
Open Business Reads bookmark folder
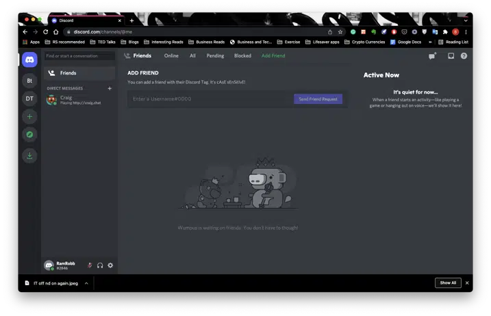pyautogui.click(x=206, y=42)
